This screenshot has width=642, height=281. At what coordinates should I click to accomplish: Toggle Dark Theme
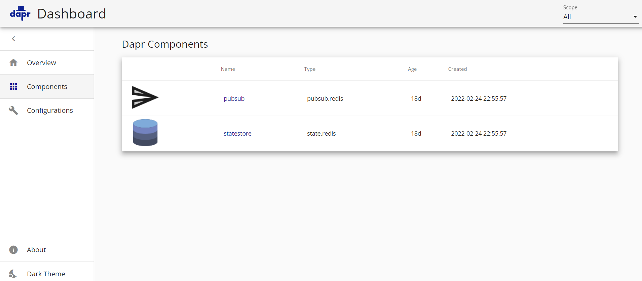[47, 274]
